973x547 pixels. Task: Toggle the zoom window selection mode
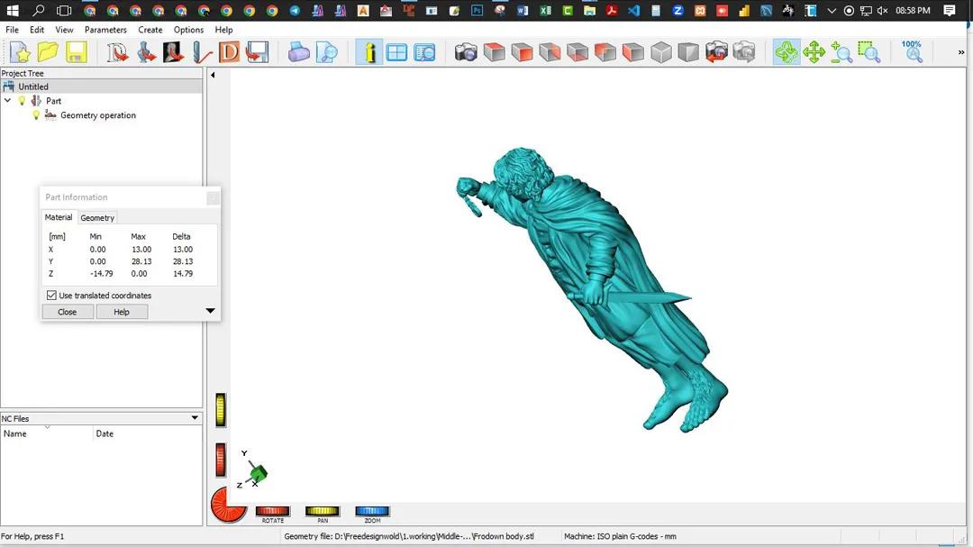click(869, 52)
